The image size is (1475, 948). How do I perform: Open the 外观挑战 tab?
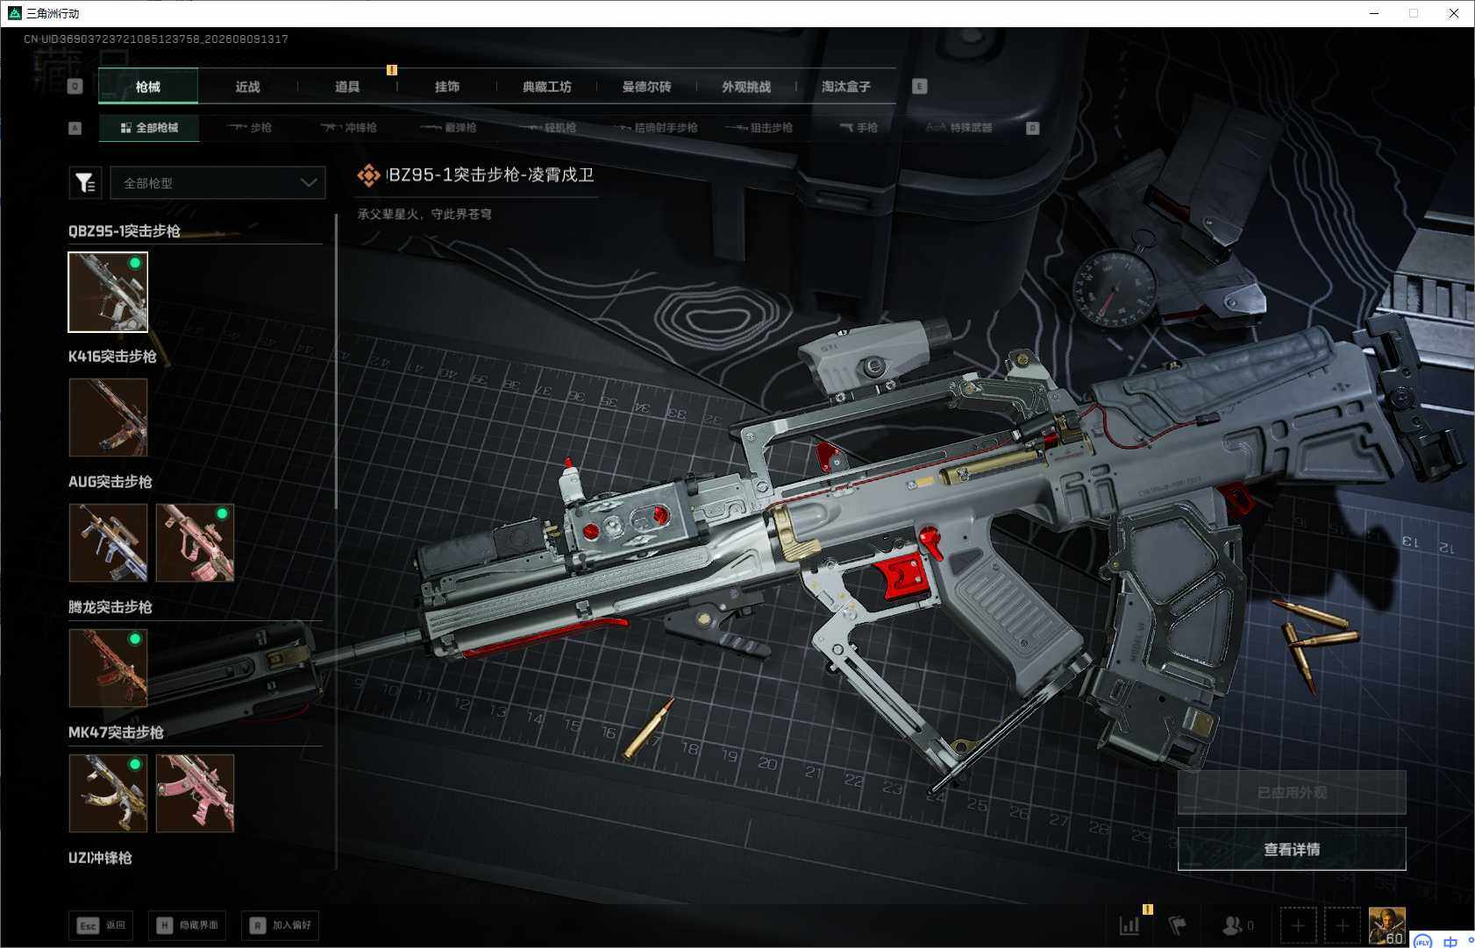point(746,86)
